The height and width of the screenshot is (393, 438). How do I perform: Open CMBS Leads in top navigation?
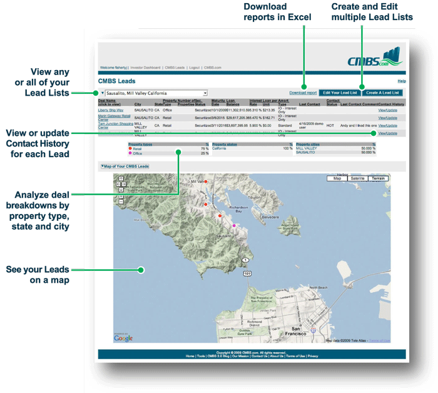point(175,68)
